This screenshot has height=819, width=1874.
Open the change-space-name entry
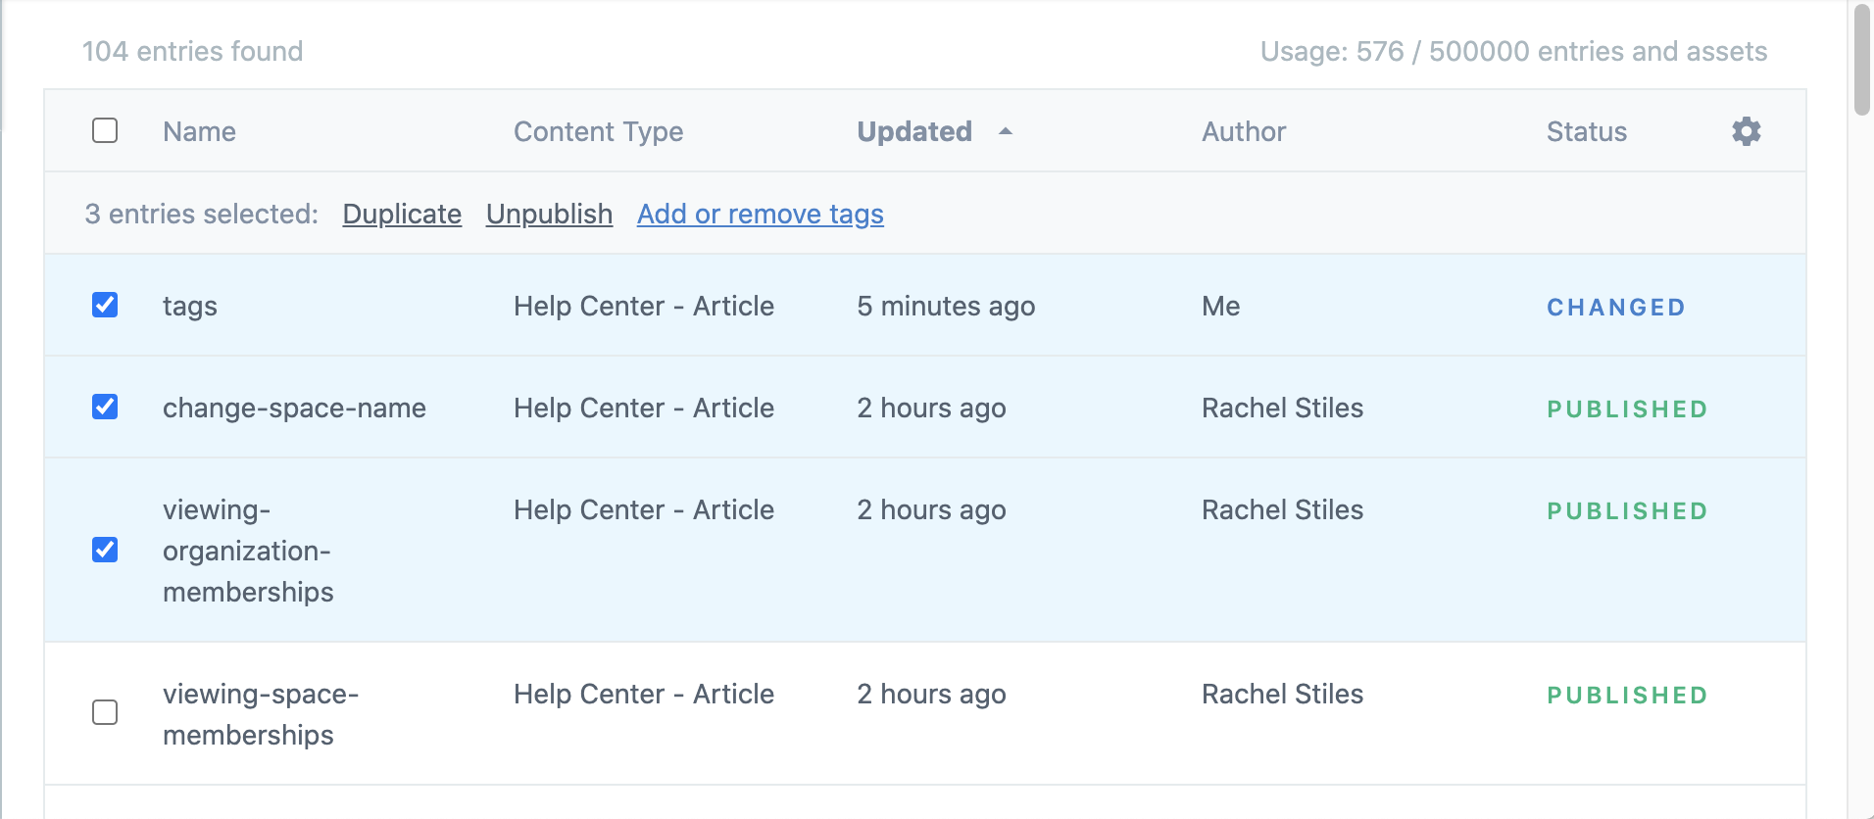coord(294,409)
